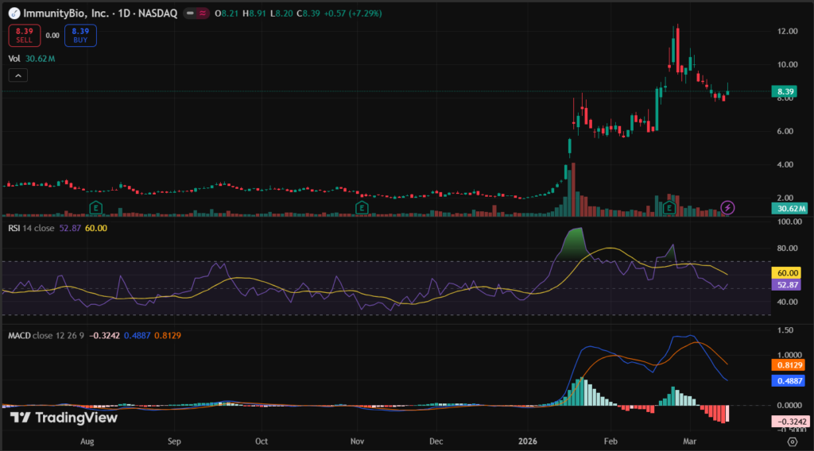Image resolution: width=814 pixels, height=451 pixels.
Task: Click the purple lightning bolt event icon
Action: (x=727, y=207)
